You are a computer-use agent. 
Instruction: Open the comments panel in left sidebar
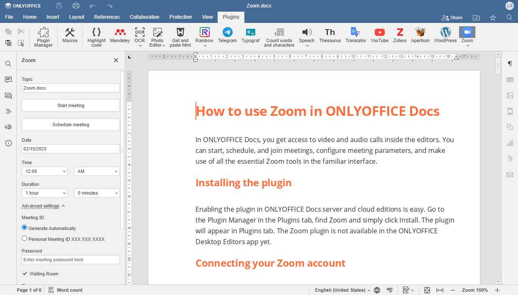(8, 80)
